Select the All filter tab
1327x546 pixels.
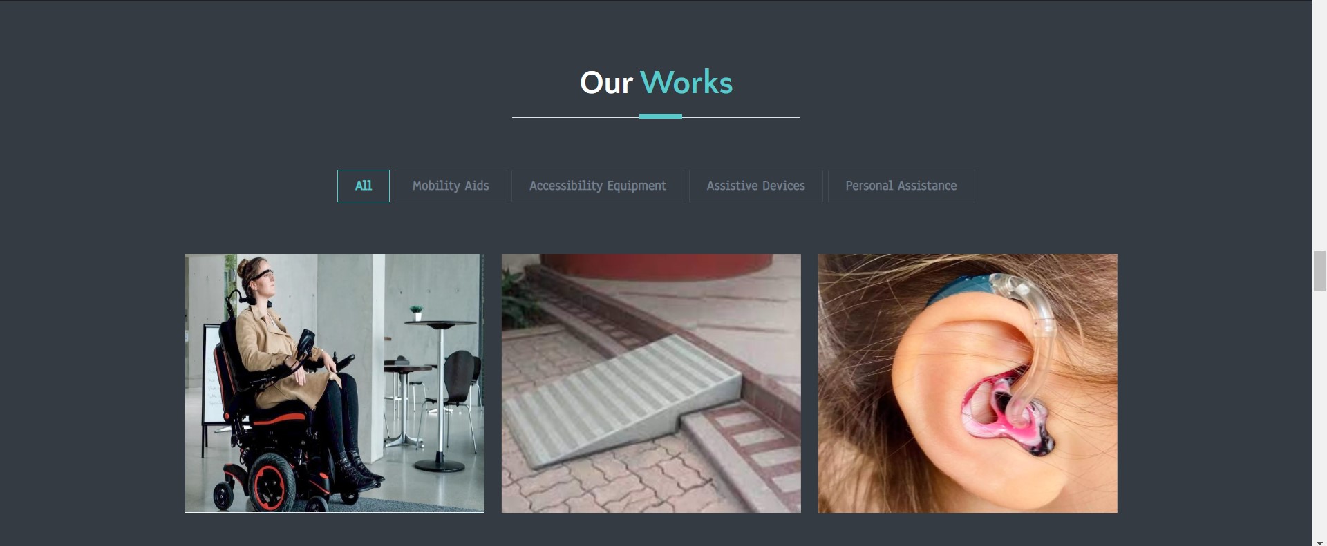tap(363, 186)
